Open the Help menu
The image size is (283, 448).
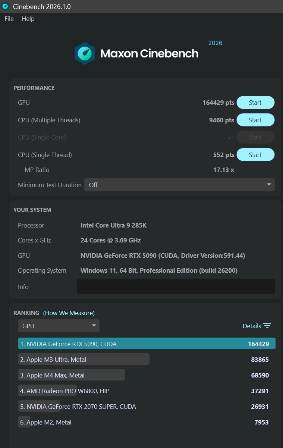click(x=28, y=19)
